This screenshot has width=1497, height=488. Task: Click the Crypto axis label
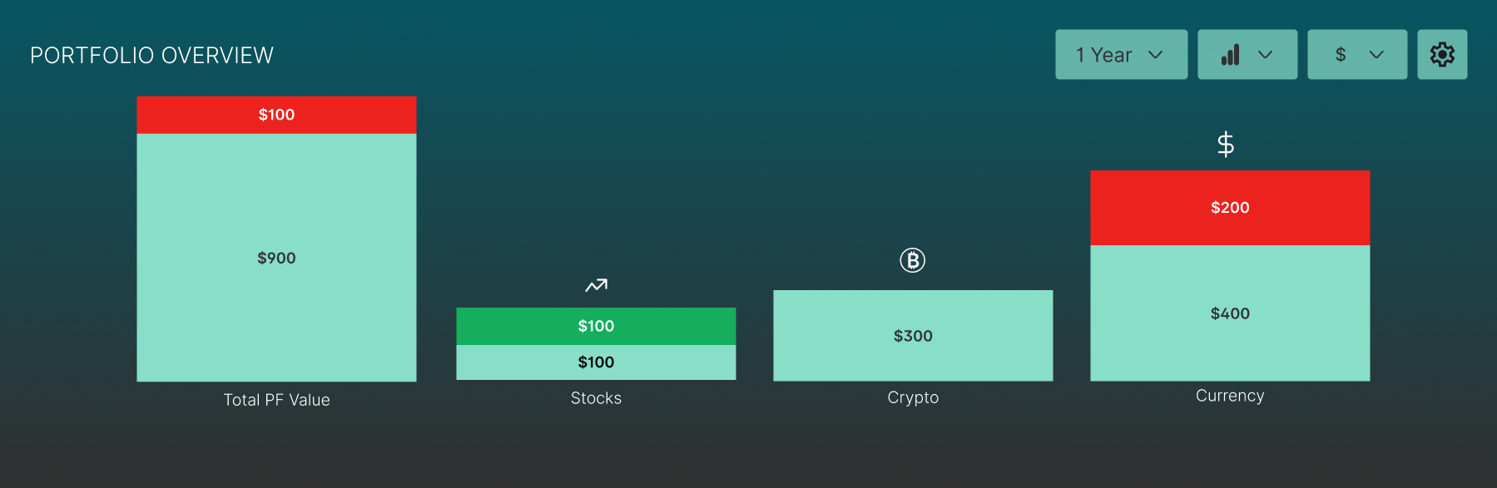click(913, 397)
